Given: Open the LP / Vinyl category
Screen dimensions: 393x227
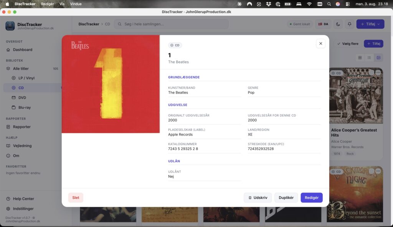Looking at the screenshot, I should point(26,78).
